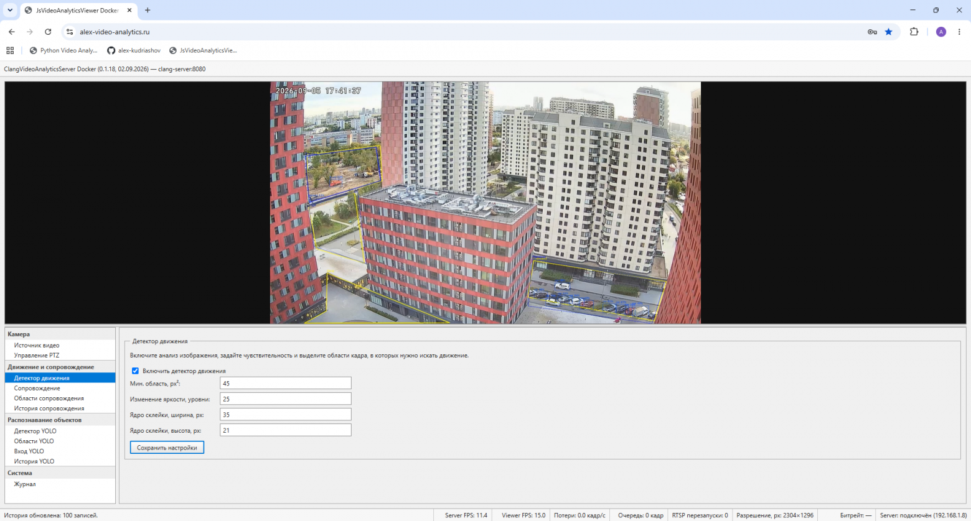Open a new browser tab with plus icon
The image size is (971, 521).
148,10
